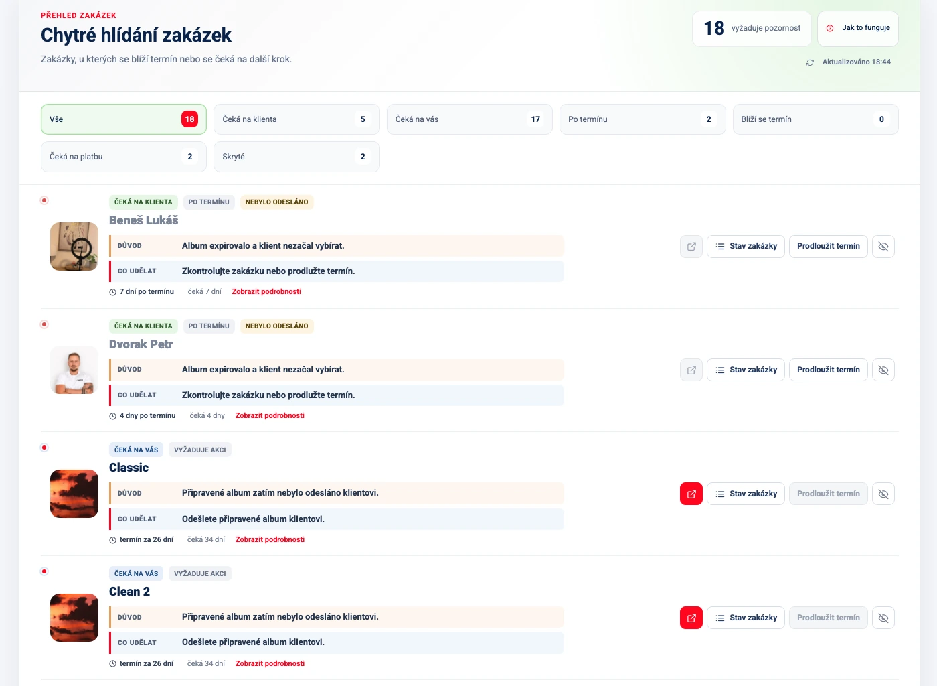This screenshot has width=937, height=686.
Task: Click the refresh icon beside Aktualizováno 18:44
Action: (x=810, y=62)
